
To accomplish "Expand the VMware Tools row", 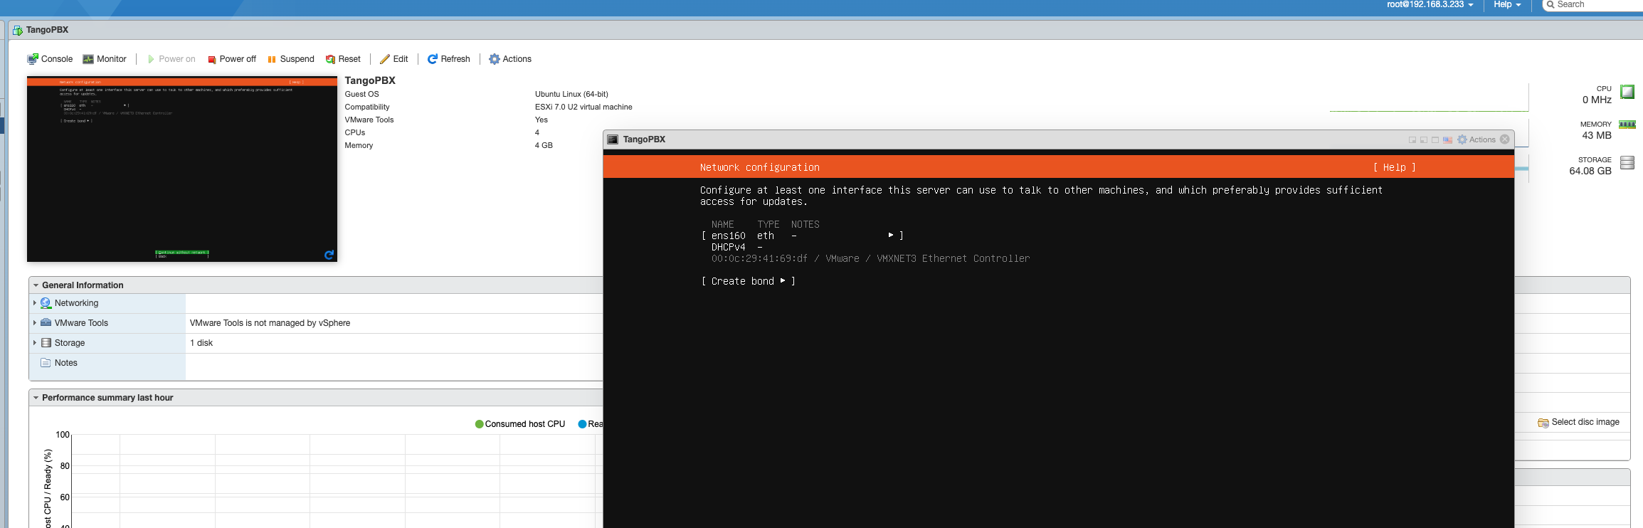I will [x=34, y=323].
